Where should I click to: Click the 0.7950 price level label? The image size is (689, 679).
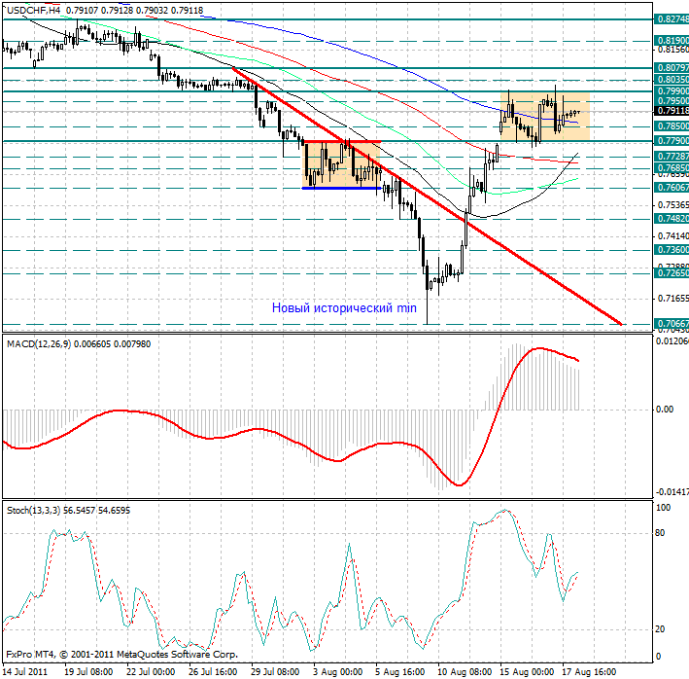coord(672,101)
